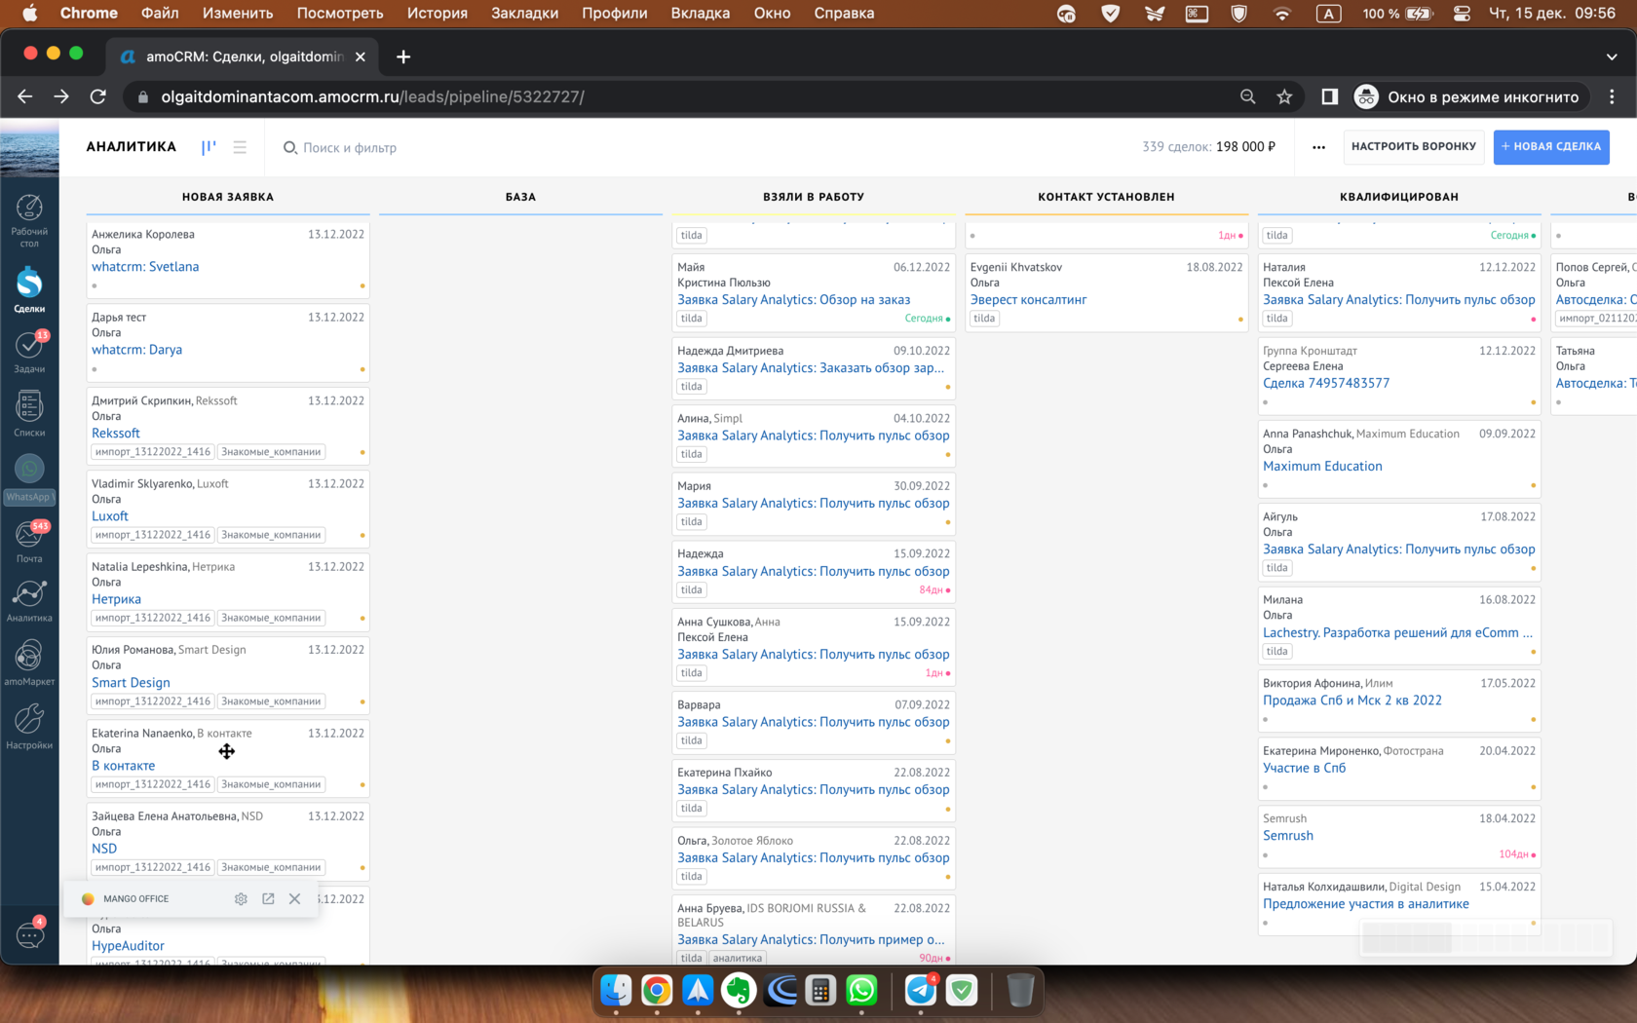
Task: Open Evernote from the Dock
Action: 740,991
